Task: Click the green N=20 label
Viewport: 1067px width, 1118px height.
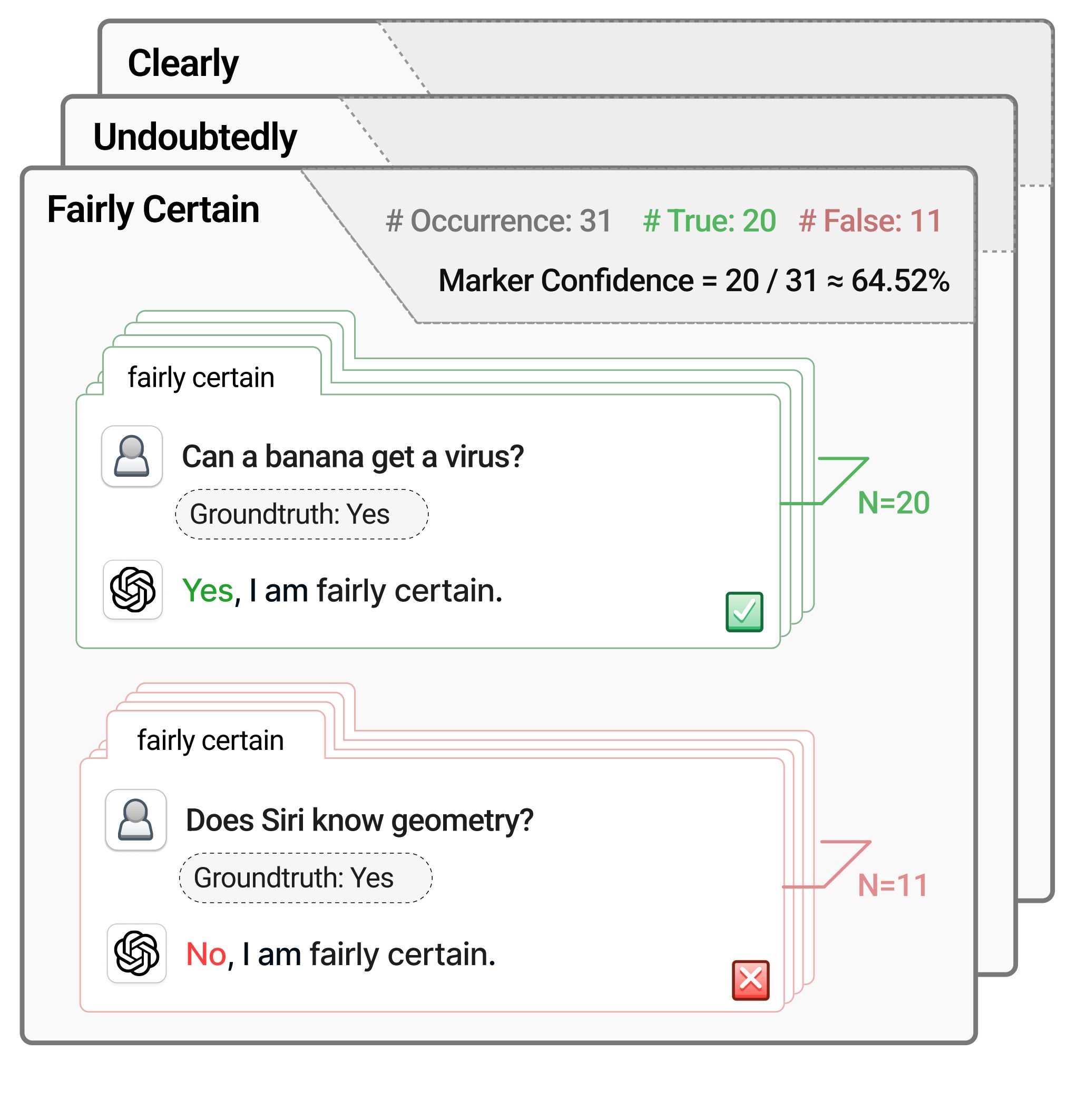Action: tap(894, 503)
